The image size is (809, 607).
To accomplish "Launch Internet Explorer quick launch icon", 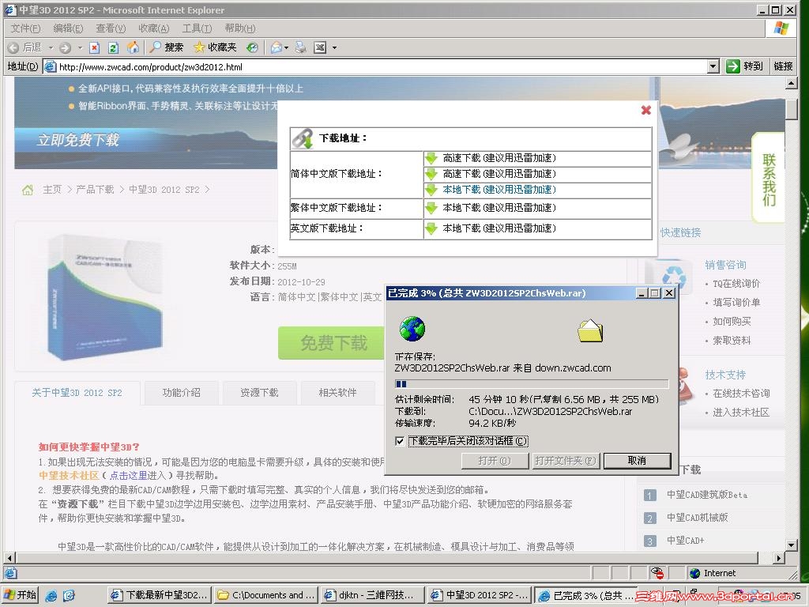I will tap(51, 596).
